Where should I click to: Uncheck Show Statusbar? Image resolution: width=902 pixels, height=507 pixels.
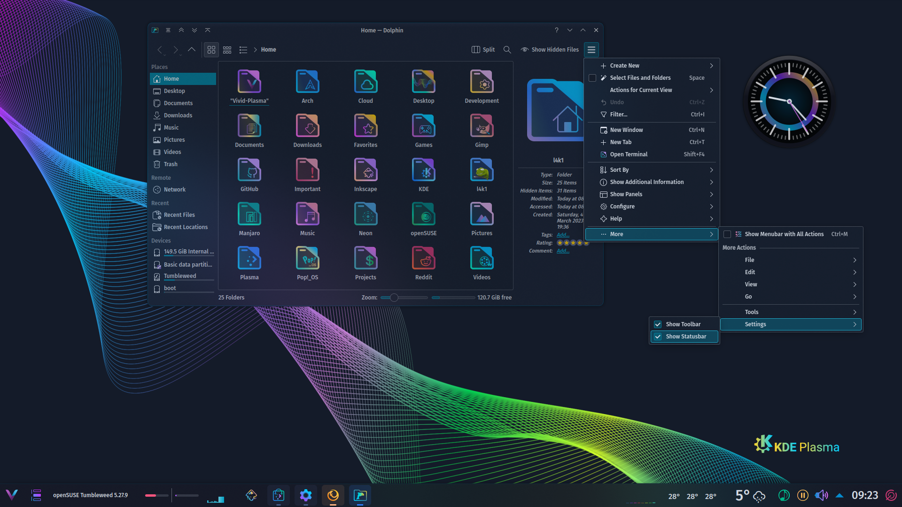click(x=684, y=337)
